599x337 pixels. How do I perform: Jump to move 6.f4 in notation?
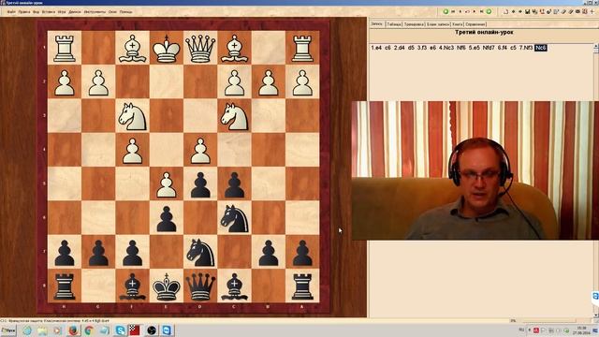(x=503, y=48)
